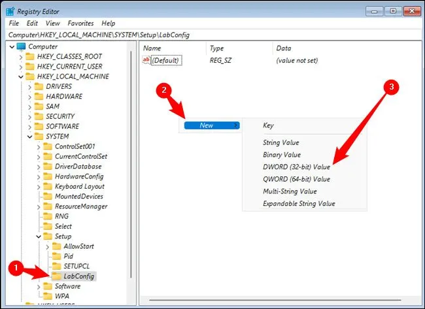Click the SETUPCL folder icon
Screen dimensions: 425x309
55,266
